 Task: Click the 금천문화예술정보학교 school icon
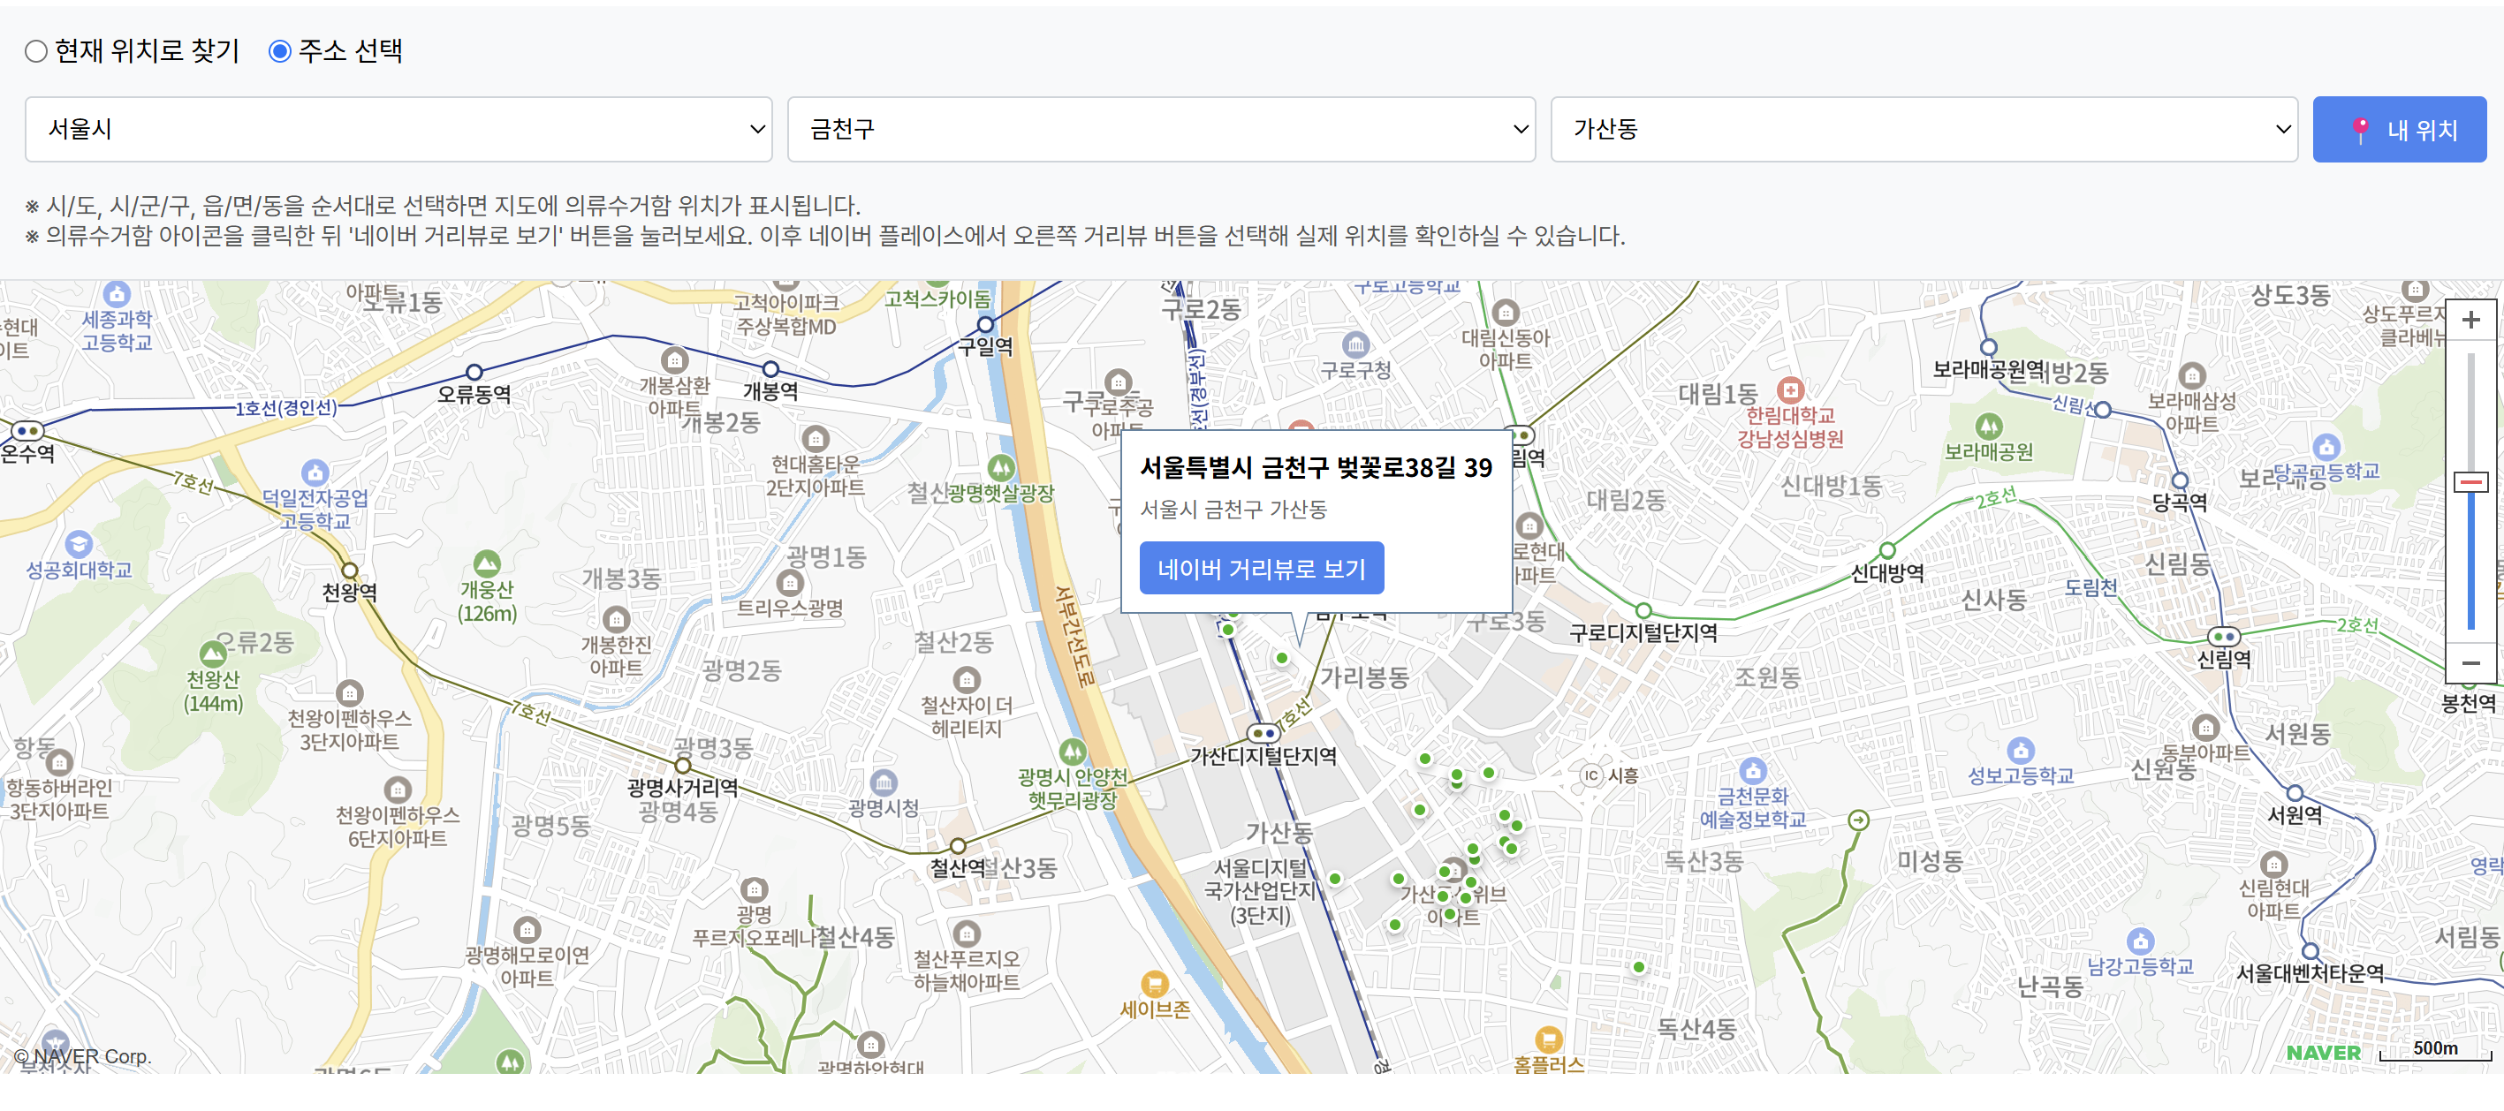(1753, 772)
